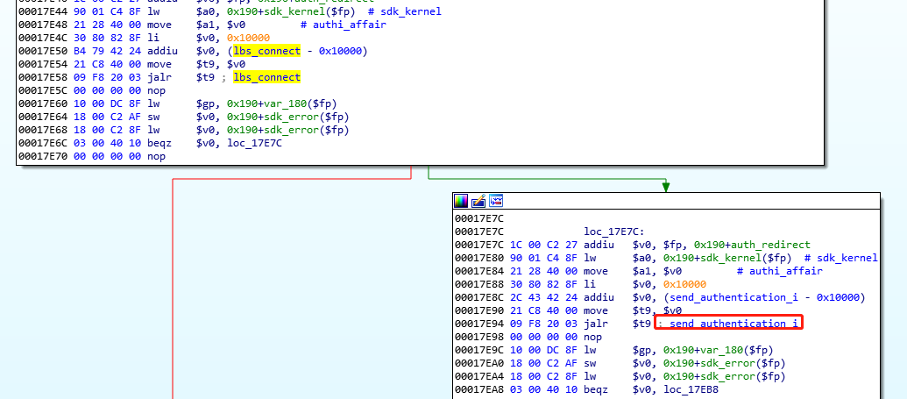
Task: Select the nop at address 00017E5C
Action: tap(157, 90)
